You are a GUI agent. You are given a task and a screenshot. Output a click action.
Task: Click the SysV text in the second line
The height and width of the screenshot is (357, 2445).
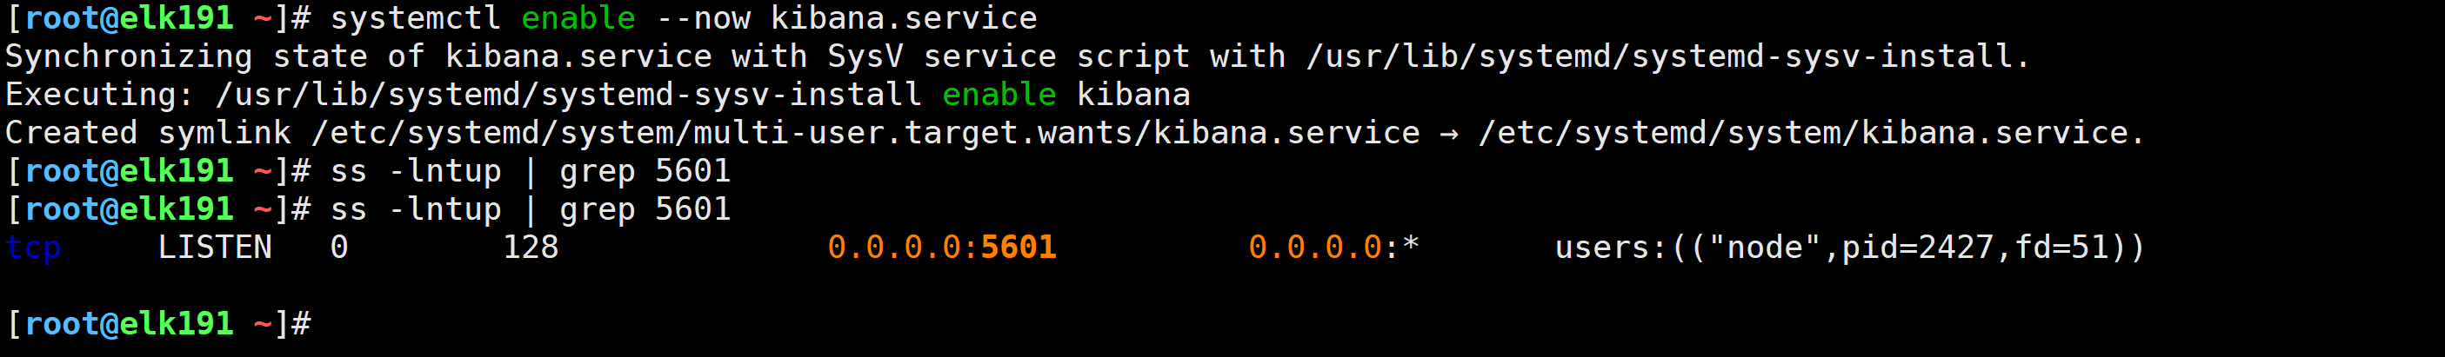(865, 56)
